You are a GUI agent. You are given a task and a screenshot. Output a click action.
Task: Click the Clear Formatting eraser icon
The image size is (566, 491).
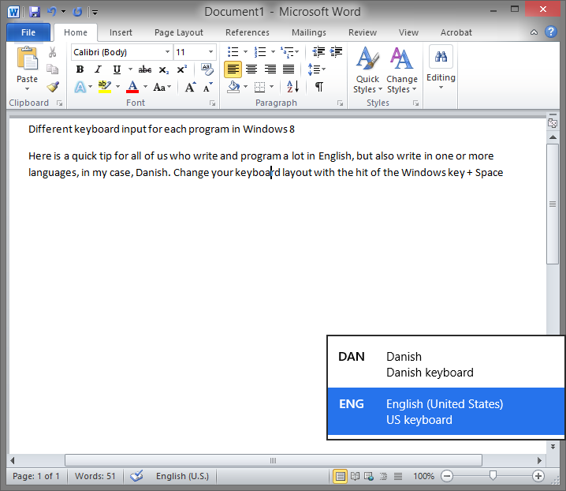point(207,69)
